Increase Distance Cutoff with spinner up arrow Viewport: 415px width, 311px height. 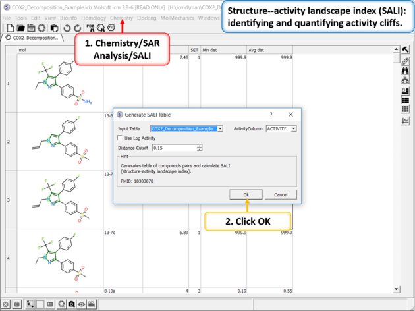click(x=200, y=146)
